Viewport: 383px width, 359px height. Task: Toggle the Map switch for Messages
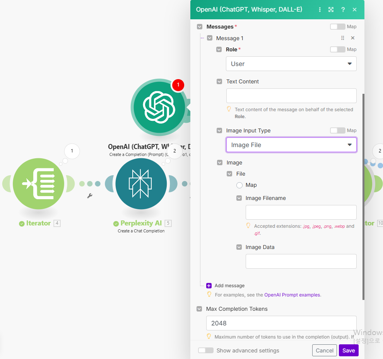click(x=337, y=27)
